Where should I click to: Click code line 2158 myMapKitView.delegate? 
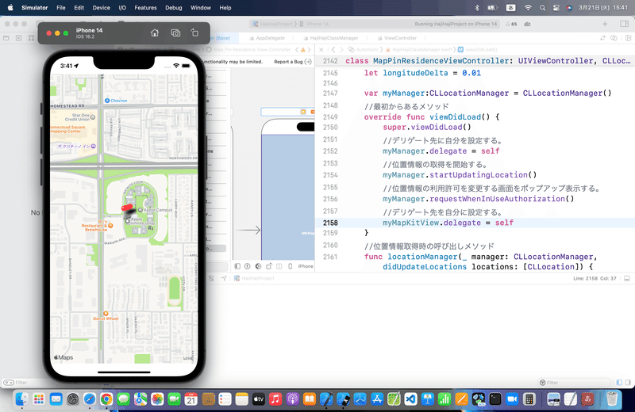pyautogui.click(x=448, y=223)
